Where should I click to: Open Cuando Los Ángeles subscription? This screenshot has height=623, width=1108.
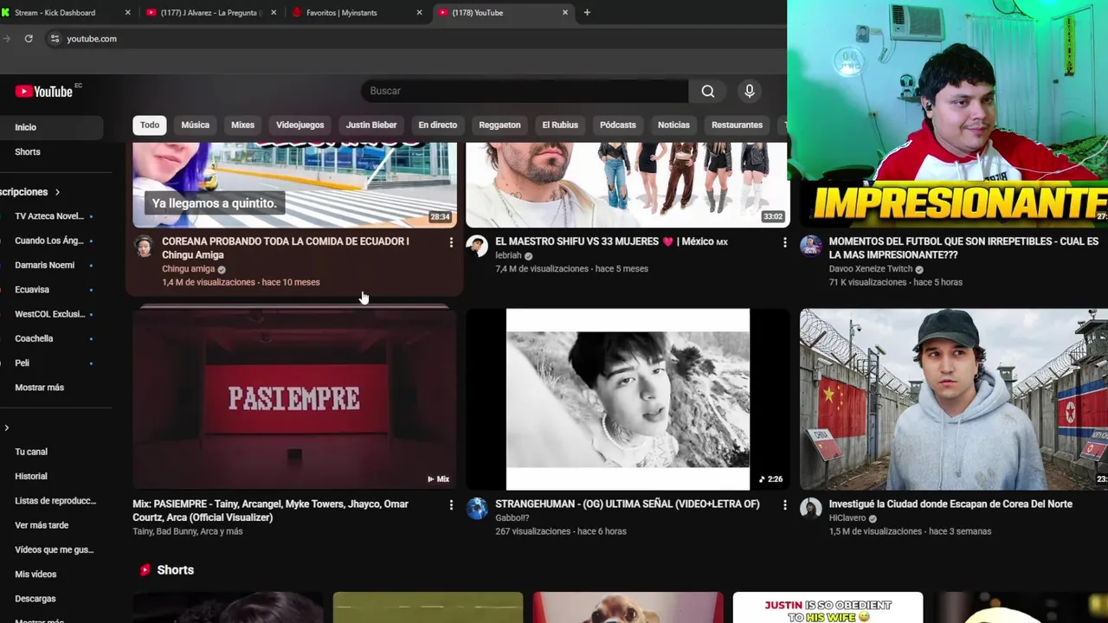pyautogui.click(x=49, y=241)
